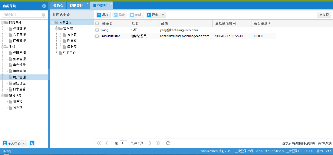Screen dimensions: 333x155
Task: Go to the next page arrow
Action: [x=150, y=143]
